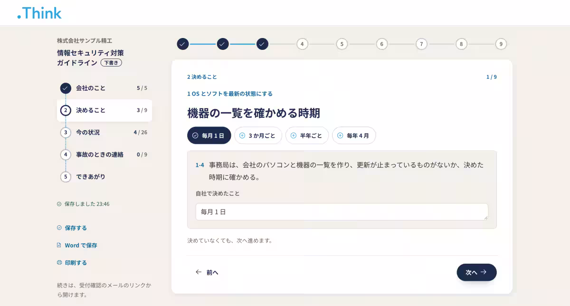The width and height of the screenshot is (570, 306).
Task: Click the 1 / 9 page counter
Action: pyautogui.click(x=491, y=77)
